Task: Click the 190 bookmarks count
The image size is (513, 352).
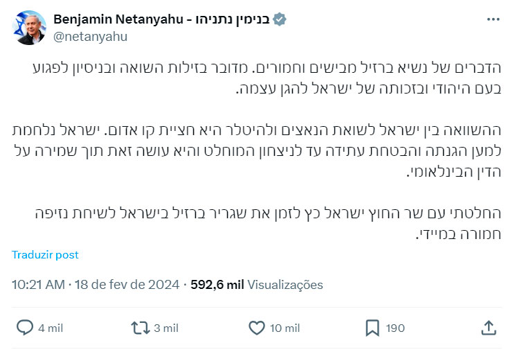Action: point(396,328)
